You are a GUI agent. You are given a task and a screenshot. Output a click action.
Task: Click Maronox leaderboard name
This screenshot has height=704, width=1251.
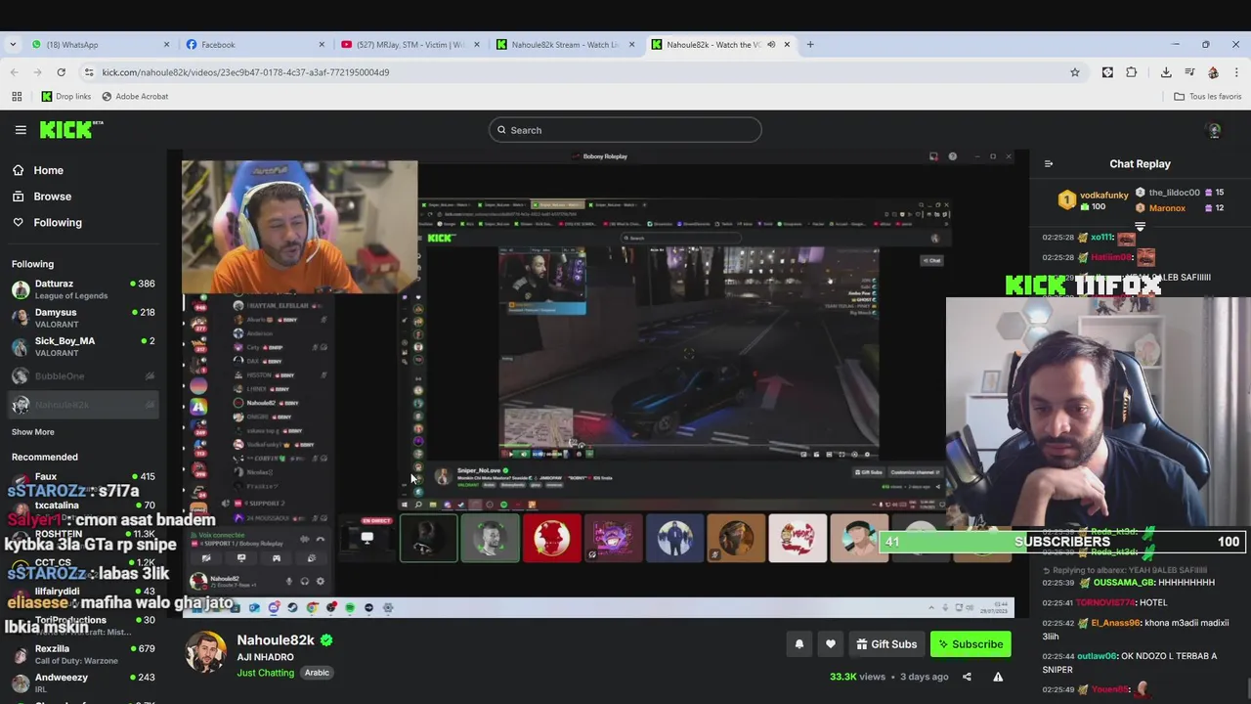tap(1167, 208)
